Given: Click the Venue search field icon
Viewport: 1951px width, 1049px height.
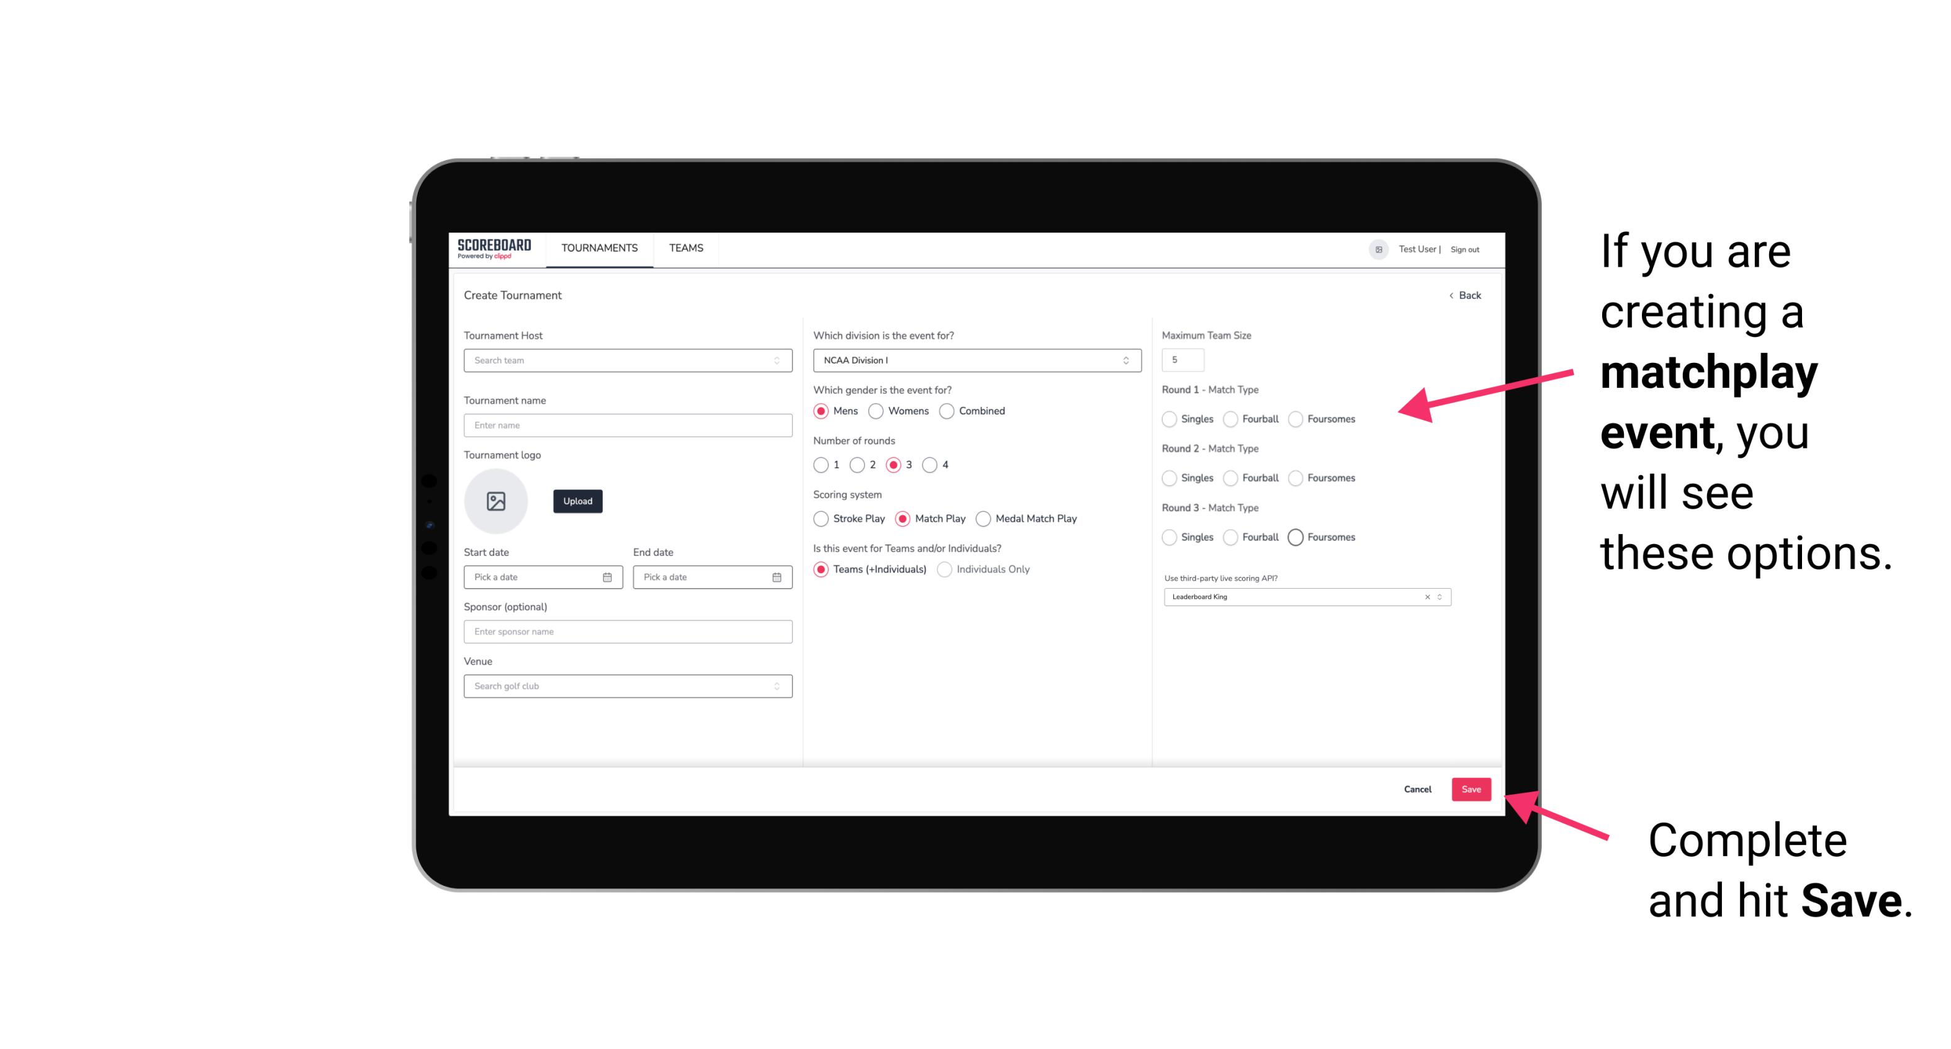Looking at the screenshot, I should pos(775,686).
